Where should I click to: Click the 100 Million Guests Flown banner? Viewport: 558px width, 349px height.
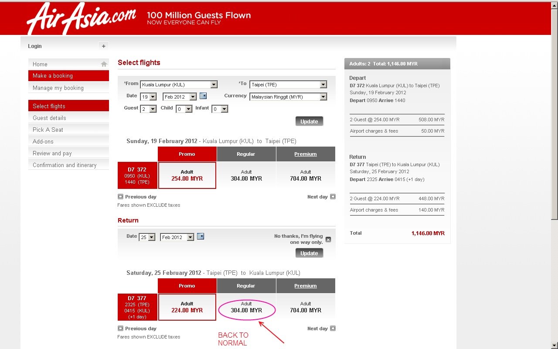pyautogui.click(x=199, y=18)
